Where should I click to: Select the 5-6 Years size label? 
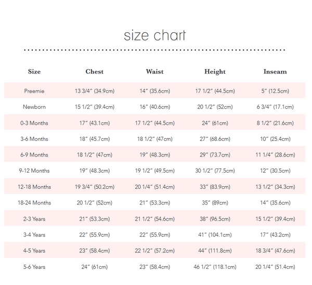point(34,267)
